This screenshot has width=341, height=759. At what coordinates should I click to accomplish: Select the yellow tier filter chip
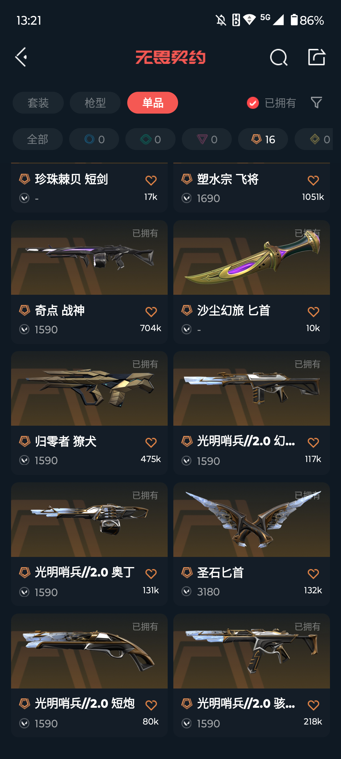(314, 139)
